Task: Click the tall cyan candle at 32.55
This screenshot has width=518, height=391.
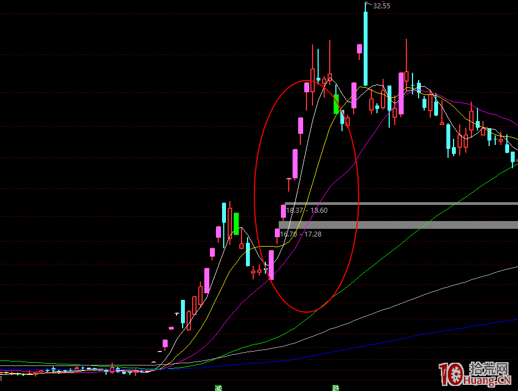Action: [x=366, y=48]
